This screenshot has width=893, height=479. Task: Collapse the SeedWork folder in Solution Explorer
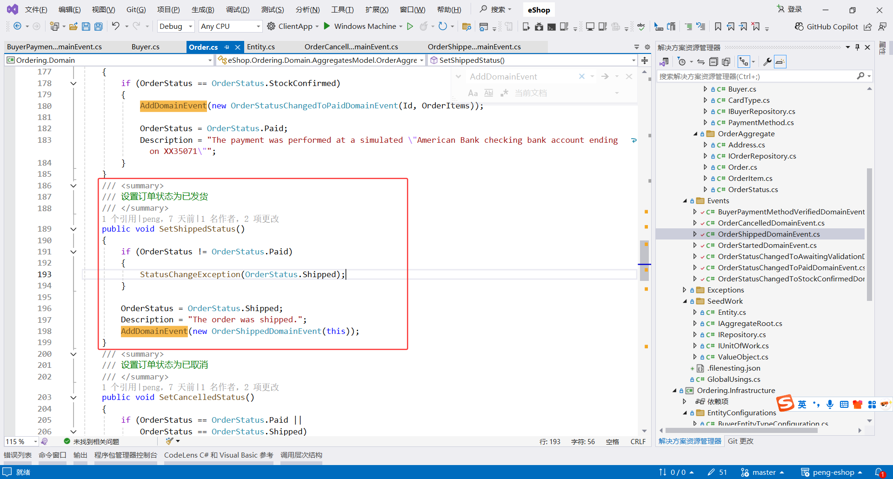[x=685, y=301]
